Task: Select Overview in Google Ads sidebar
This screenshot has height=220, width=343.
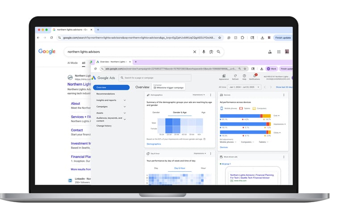Action: tap(111, 87)
